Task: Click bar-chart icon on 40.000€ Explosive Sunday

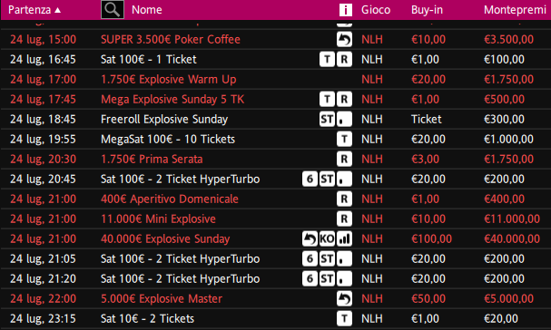Action: click(344, 239)
